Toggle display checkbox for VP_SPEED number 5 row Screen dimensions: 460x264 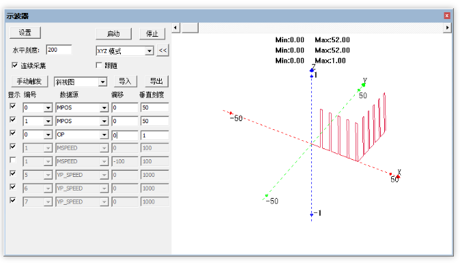click(x=12, y=174)
